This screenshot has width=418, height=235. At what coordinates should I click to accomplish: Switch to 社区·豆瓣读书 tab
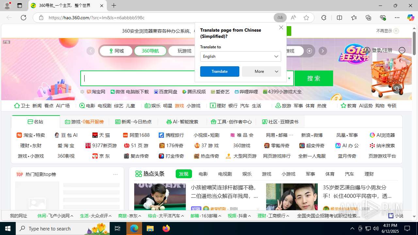pyautogui.click(x=280, y=122)
